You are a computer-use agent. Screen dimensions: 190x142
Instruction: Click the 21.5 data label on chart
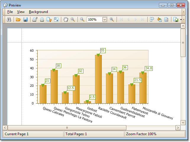click(138, 80)
